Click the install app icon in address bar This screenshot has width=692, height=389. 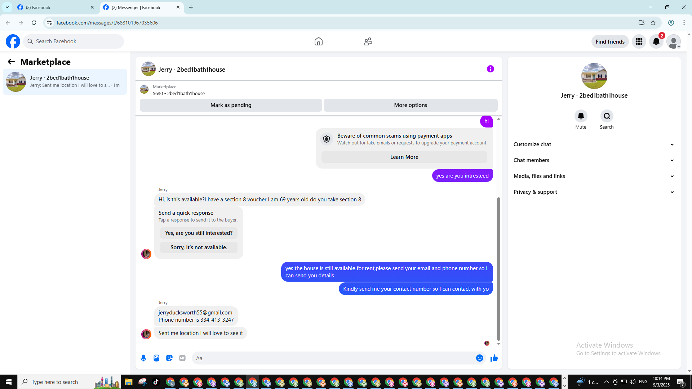642,23
